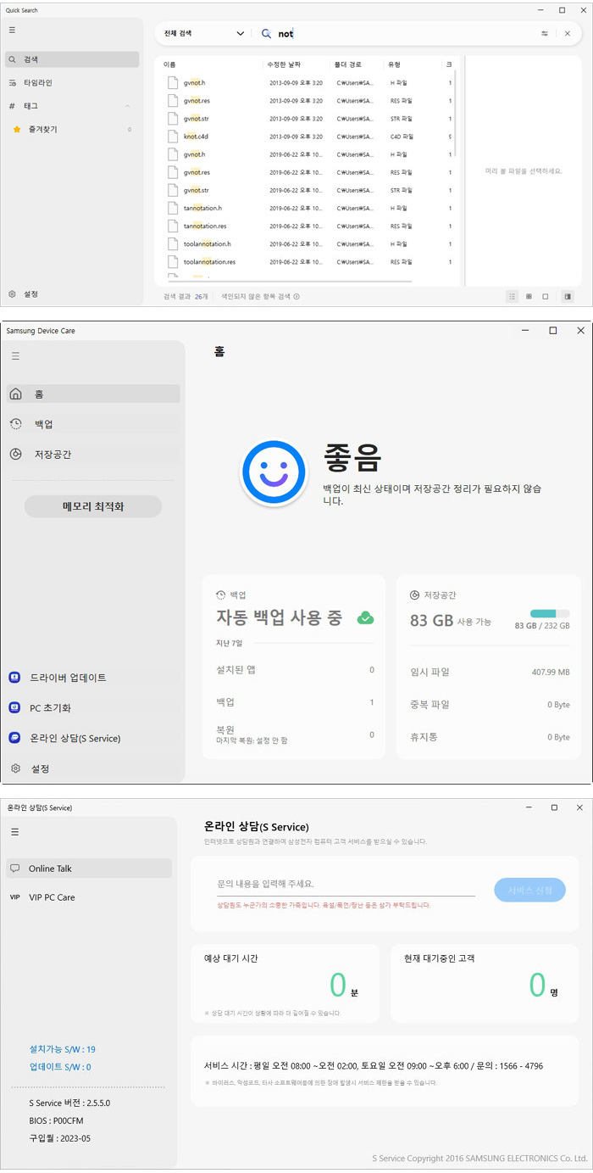
Task: Open 백업 in the Device Care sidebar
Action: (44, 424)
